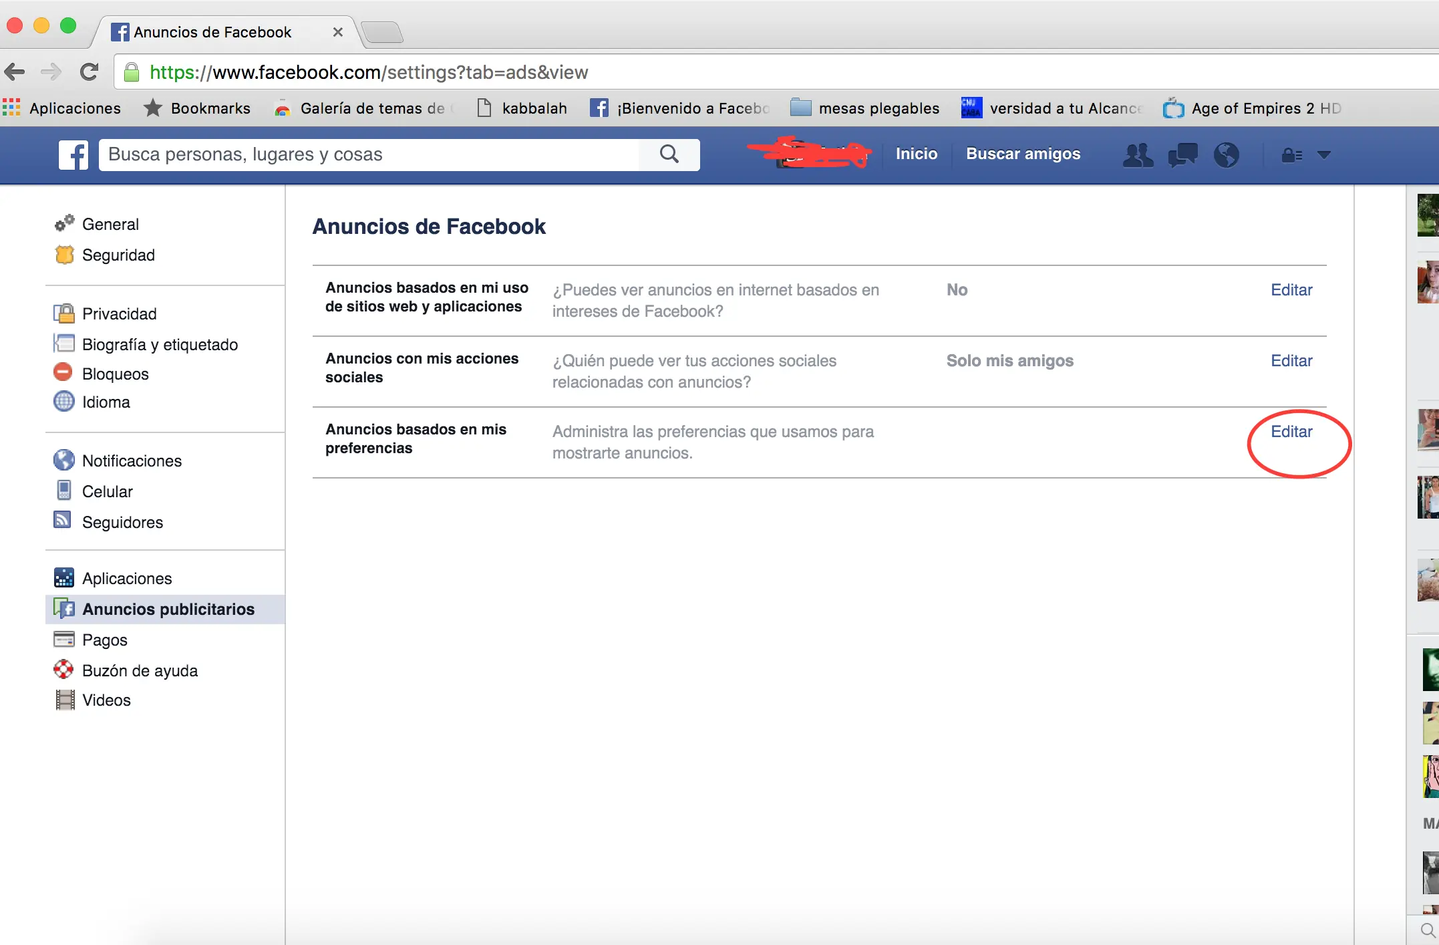Open the ¡Bienvenido a Facebook bookmark
Screen dimensions: 1439x945
(680, 108)
